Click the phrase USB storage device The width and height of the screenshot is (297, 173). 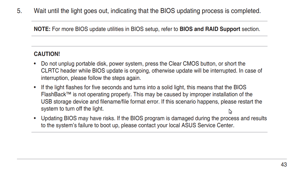64,102
